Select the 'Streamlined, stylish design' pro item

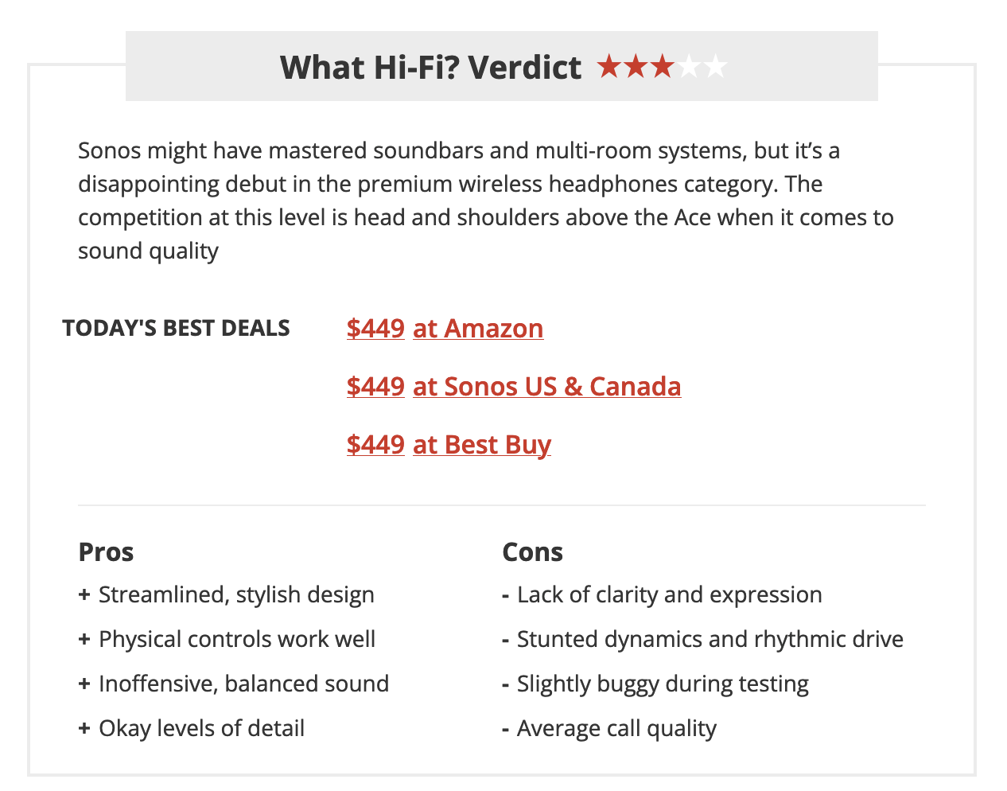point(227,594)
